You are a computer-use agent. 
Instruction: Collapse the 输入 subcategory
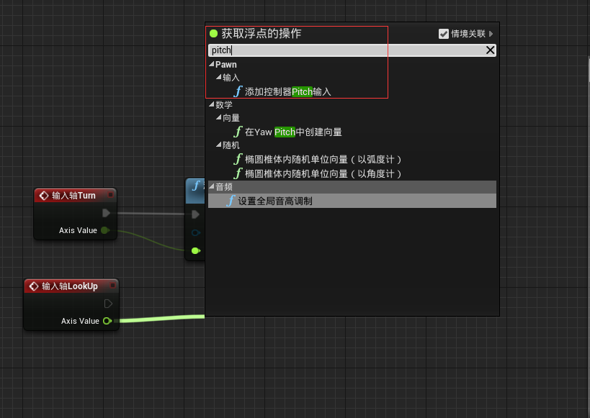tap(218, 77)
